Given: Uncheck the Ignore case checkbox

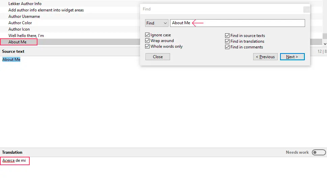Looking at the screenshot, I should pyautogui.click(x=147, y=35).
